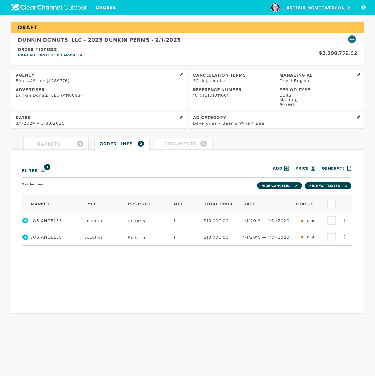Image resolution: width=375 pixels, height=376 pixels.
Task: Click the Filter label
Action: click(30, 171)
